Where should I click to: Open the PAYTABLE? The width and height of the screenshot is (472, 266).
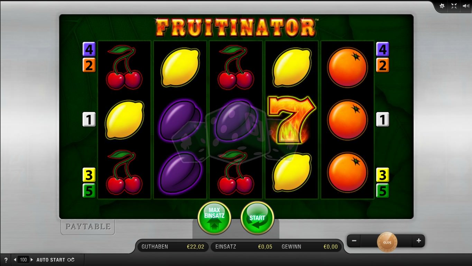point(88,227)
